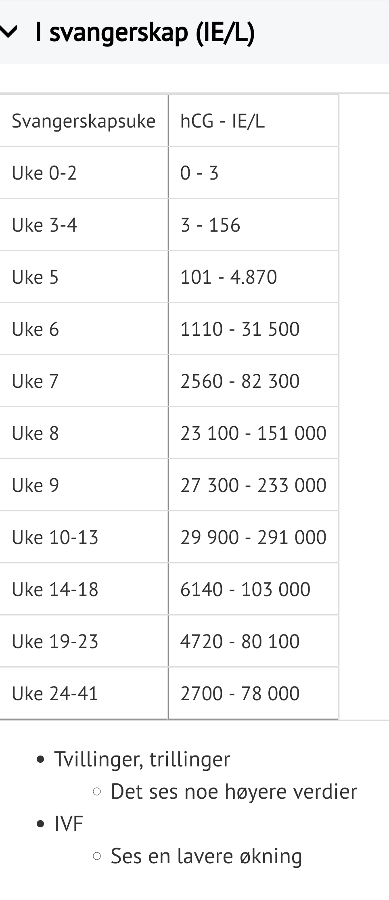Select the Uke 6 row label

(36, 329)
